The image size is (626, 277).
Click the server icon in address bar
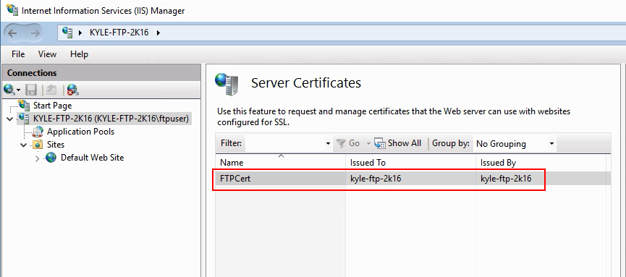(x=68, y=33)
